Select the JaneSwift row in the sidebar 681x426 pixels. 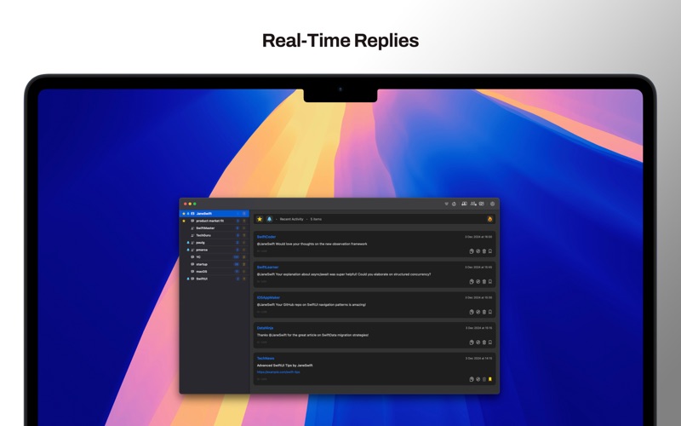(x=215, y=214)
